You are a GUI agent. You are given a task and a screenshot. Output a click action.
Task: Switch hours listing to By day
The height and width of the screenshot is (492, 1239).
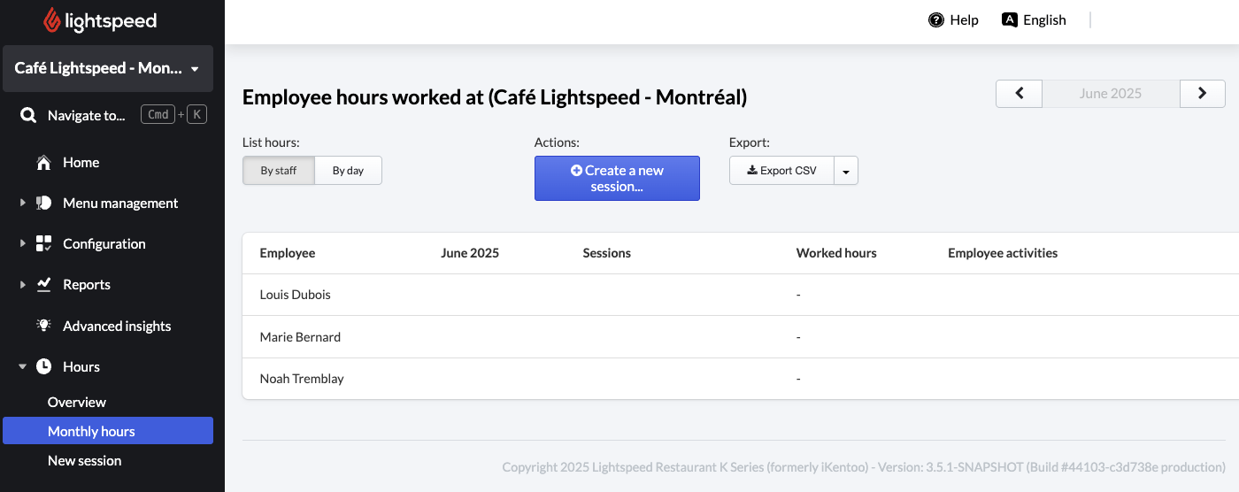tap(348, 171)
